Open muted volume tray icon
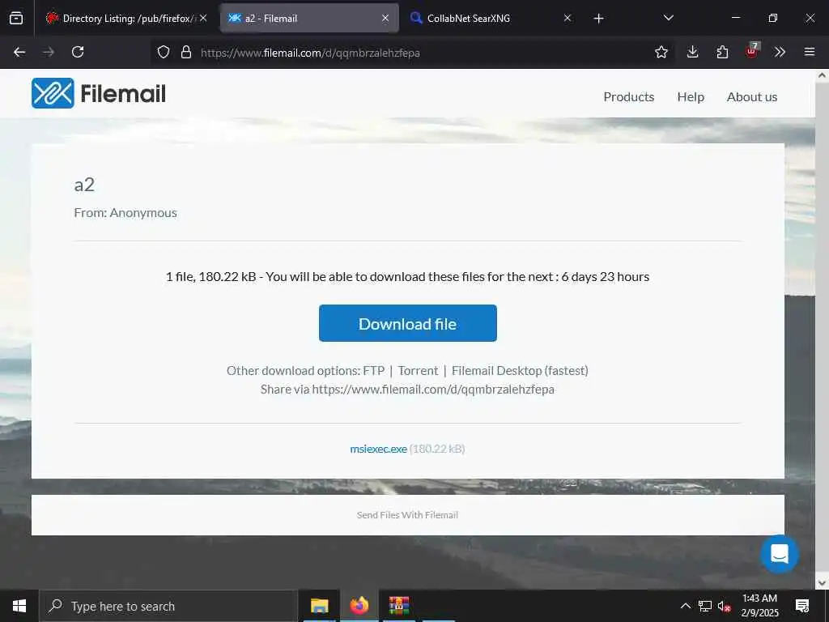Image resolution: width=829 pixels, height=622 pixels. click(x=725, y=606)
